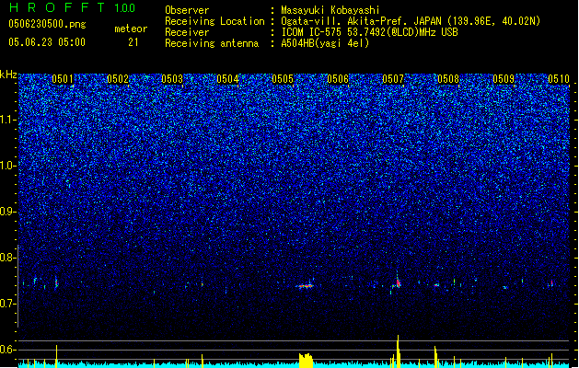
Task: Click time marker 0501
Action: tap(63, 79)
